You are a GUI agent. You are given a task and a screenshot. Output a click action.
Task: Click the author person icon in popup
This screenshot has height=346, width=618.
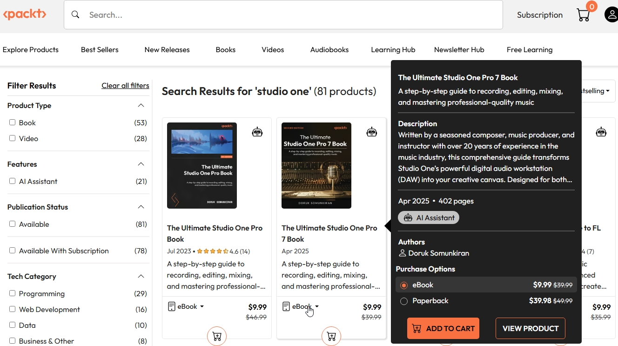pos(403,253)
